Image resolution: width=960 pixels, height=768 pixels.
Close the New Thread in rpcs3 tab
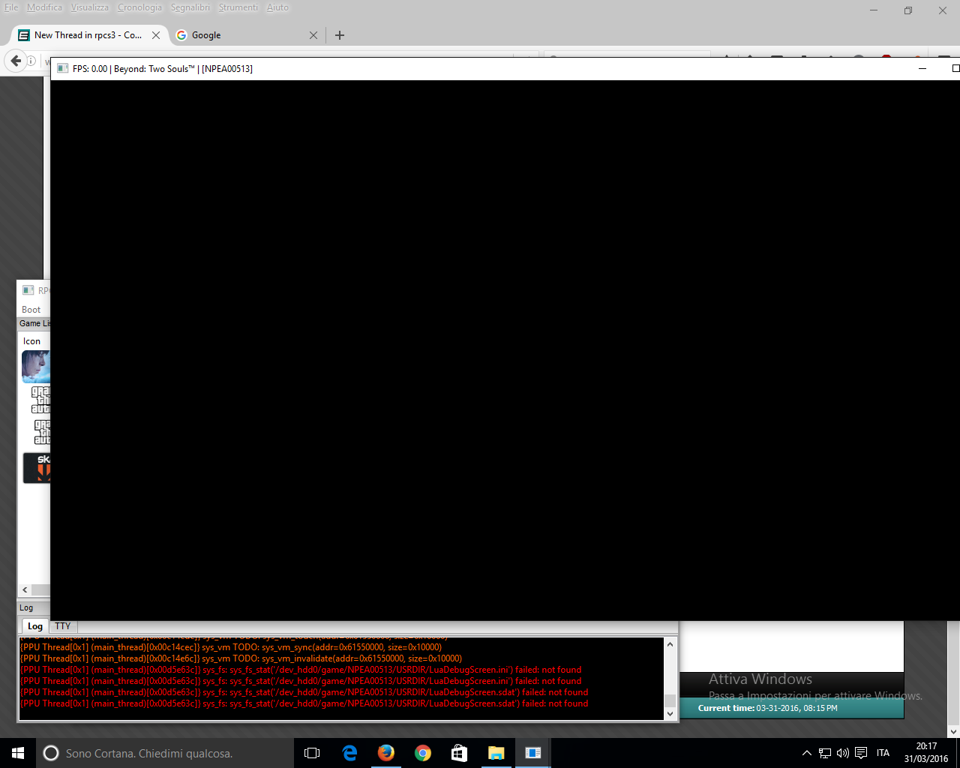[156, 35]
